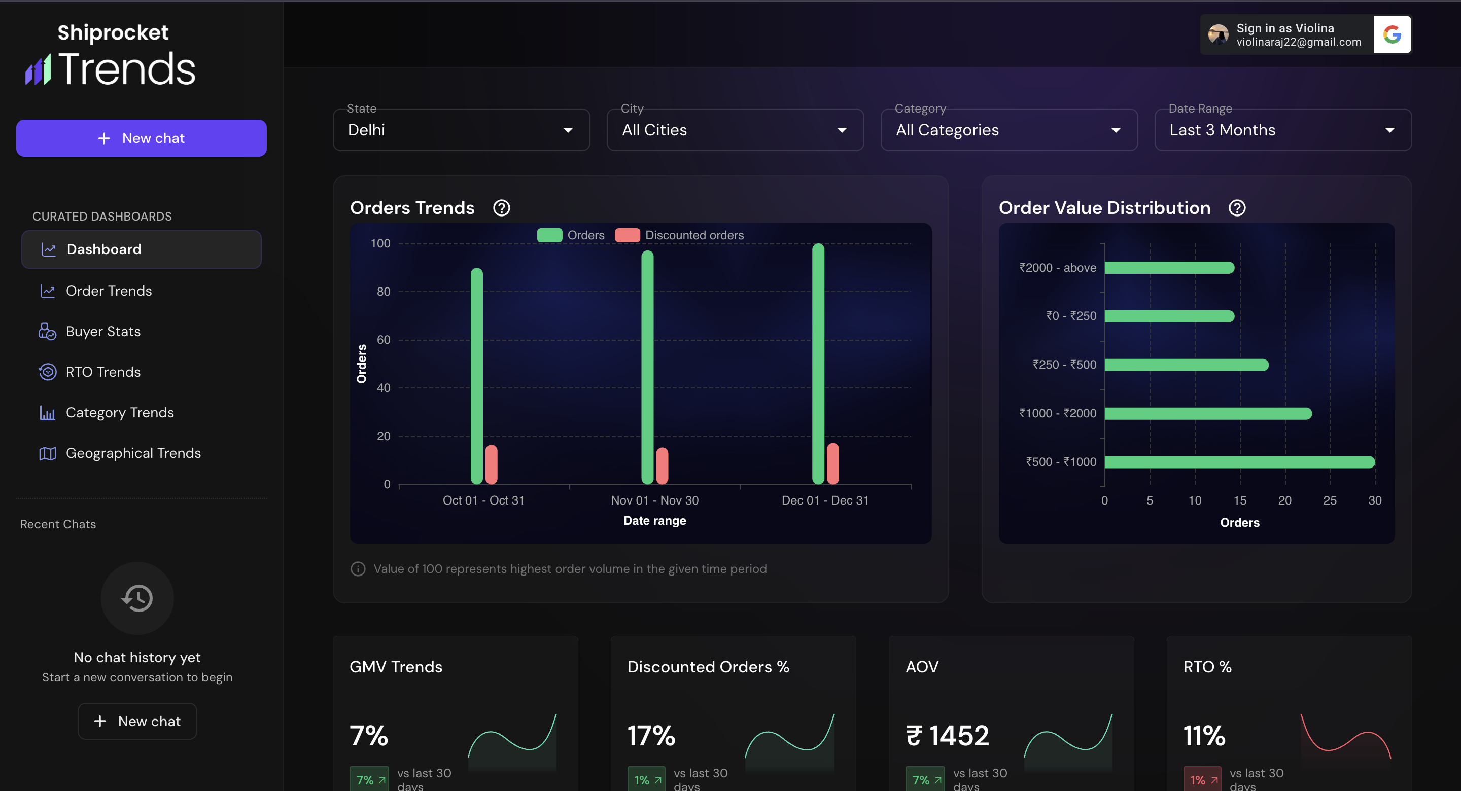Open the Date Range dropdown Last 3 Months
1461x791 pixels.
click(x=1282, y=129)
